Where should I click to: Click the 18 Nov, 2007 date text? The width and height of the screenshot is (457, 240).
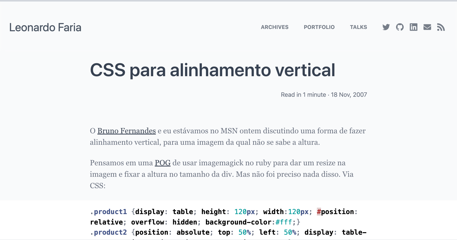[x=349, y=94]
